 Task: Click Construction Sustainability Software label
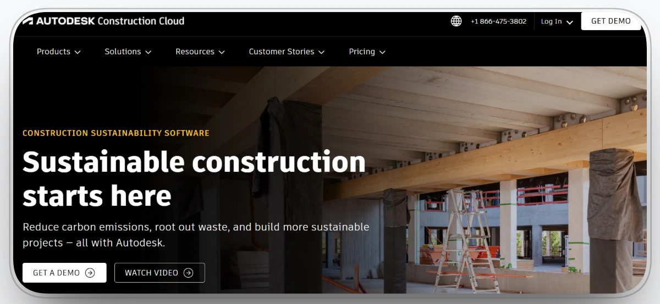tap(116, 133)
